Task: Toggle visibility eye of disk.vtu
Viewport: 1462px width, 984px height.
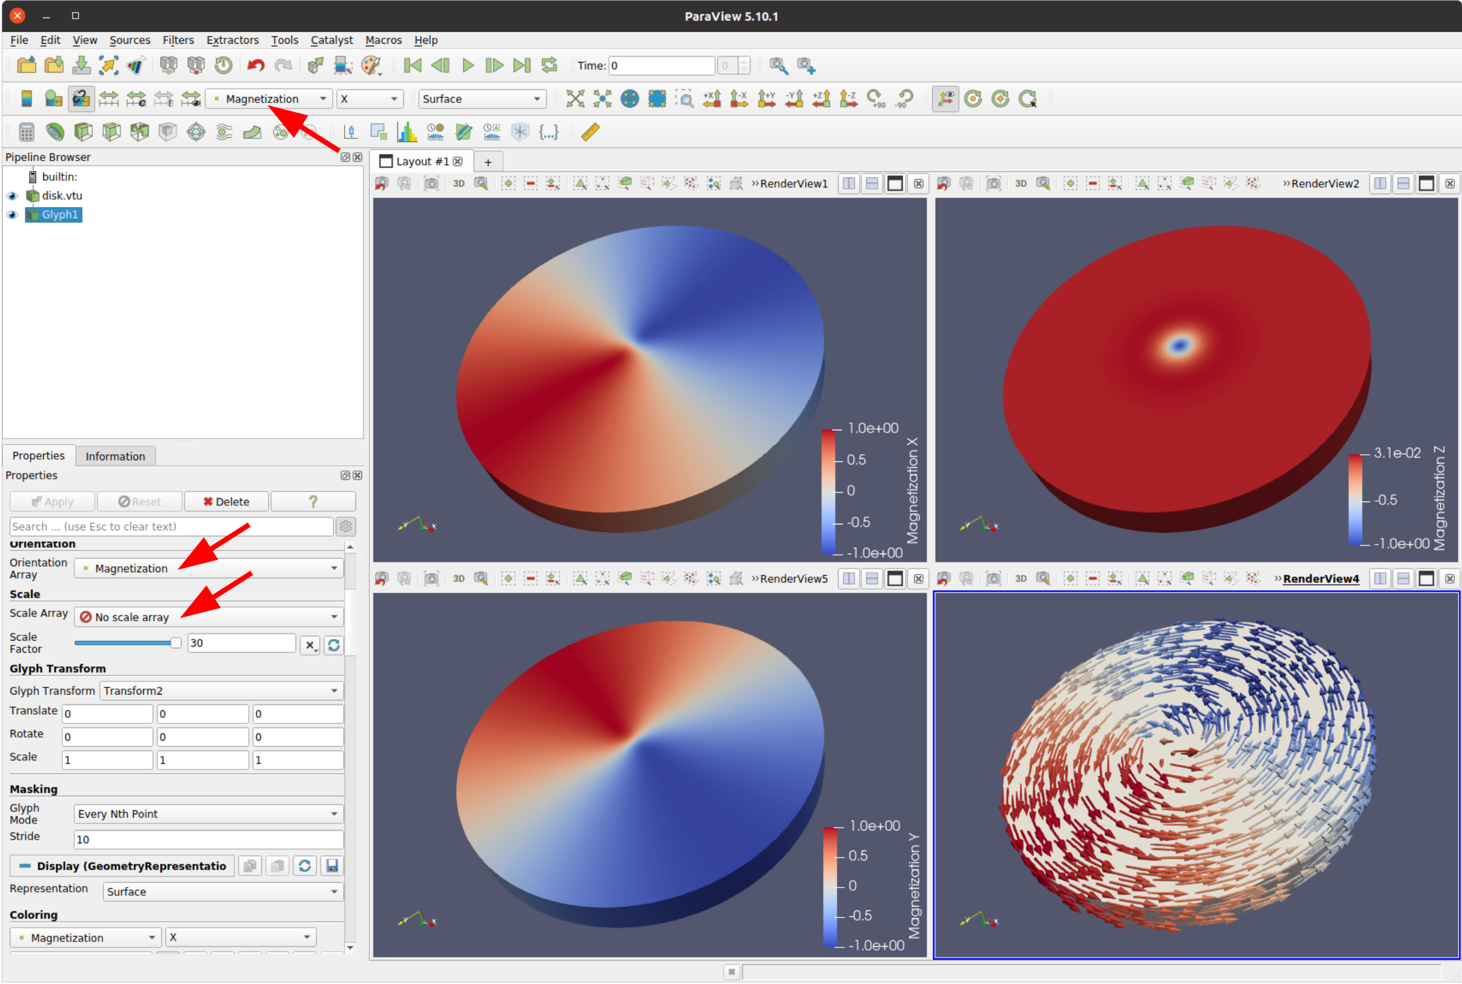Action: (12, 196)
